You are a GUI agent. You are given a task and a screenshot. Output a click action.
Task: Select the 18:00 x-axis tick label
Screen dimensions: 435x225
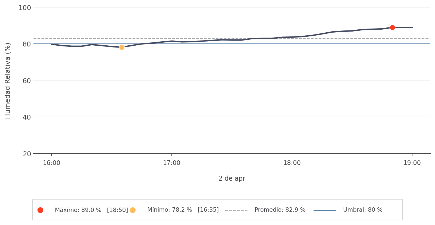[x=292, y=163]
